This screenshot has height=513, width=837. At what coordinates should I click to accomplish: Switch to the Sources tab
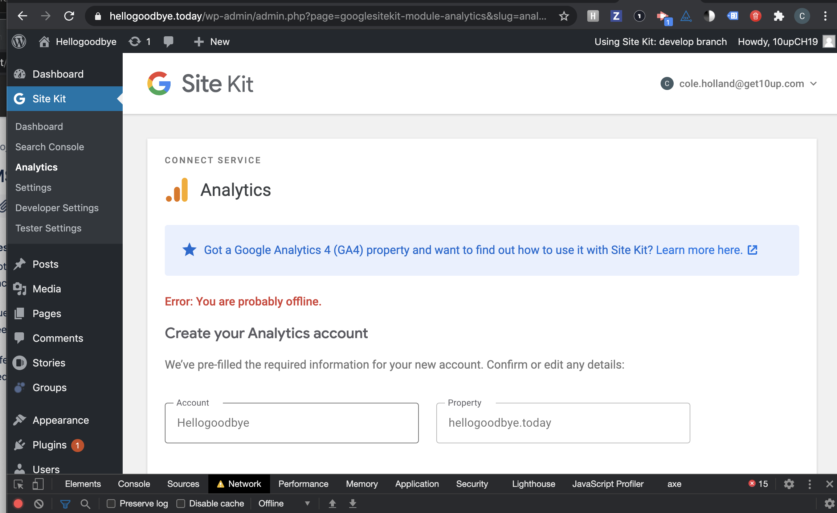[x=183, y=484]
